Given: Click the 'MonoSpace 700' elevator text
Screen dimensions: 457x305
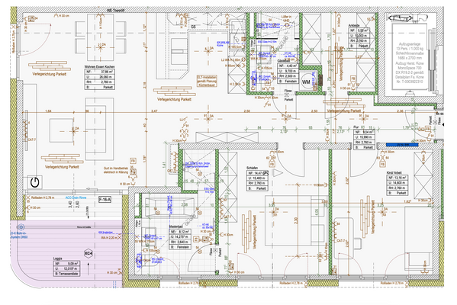Looking at the screenshot, I should click(x=409, y=68).
